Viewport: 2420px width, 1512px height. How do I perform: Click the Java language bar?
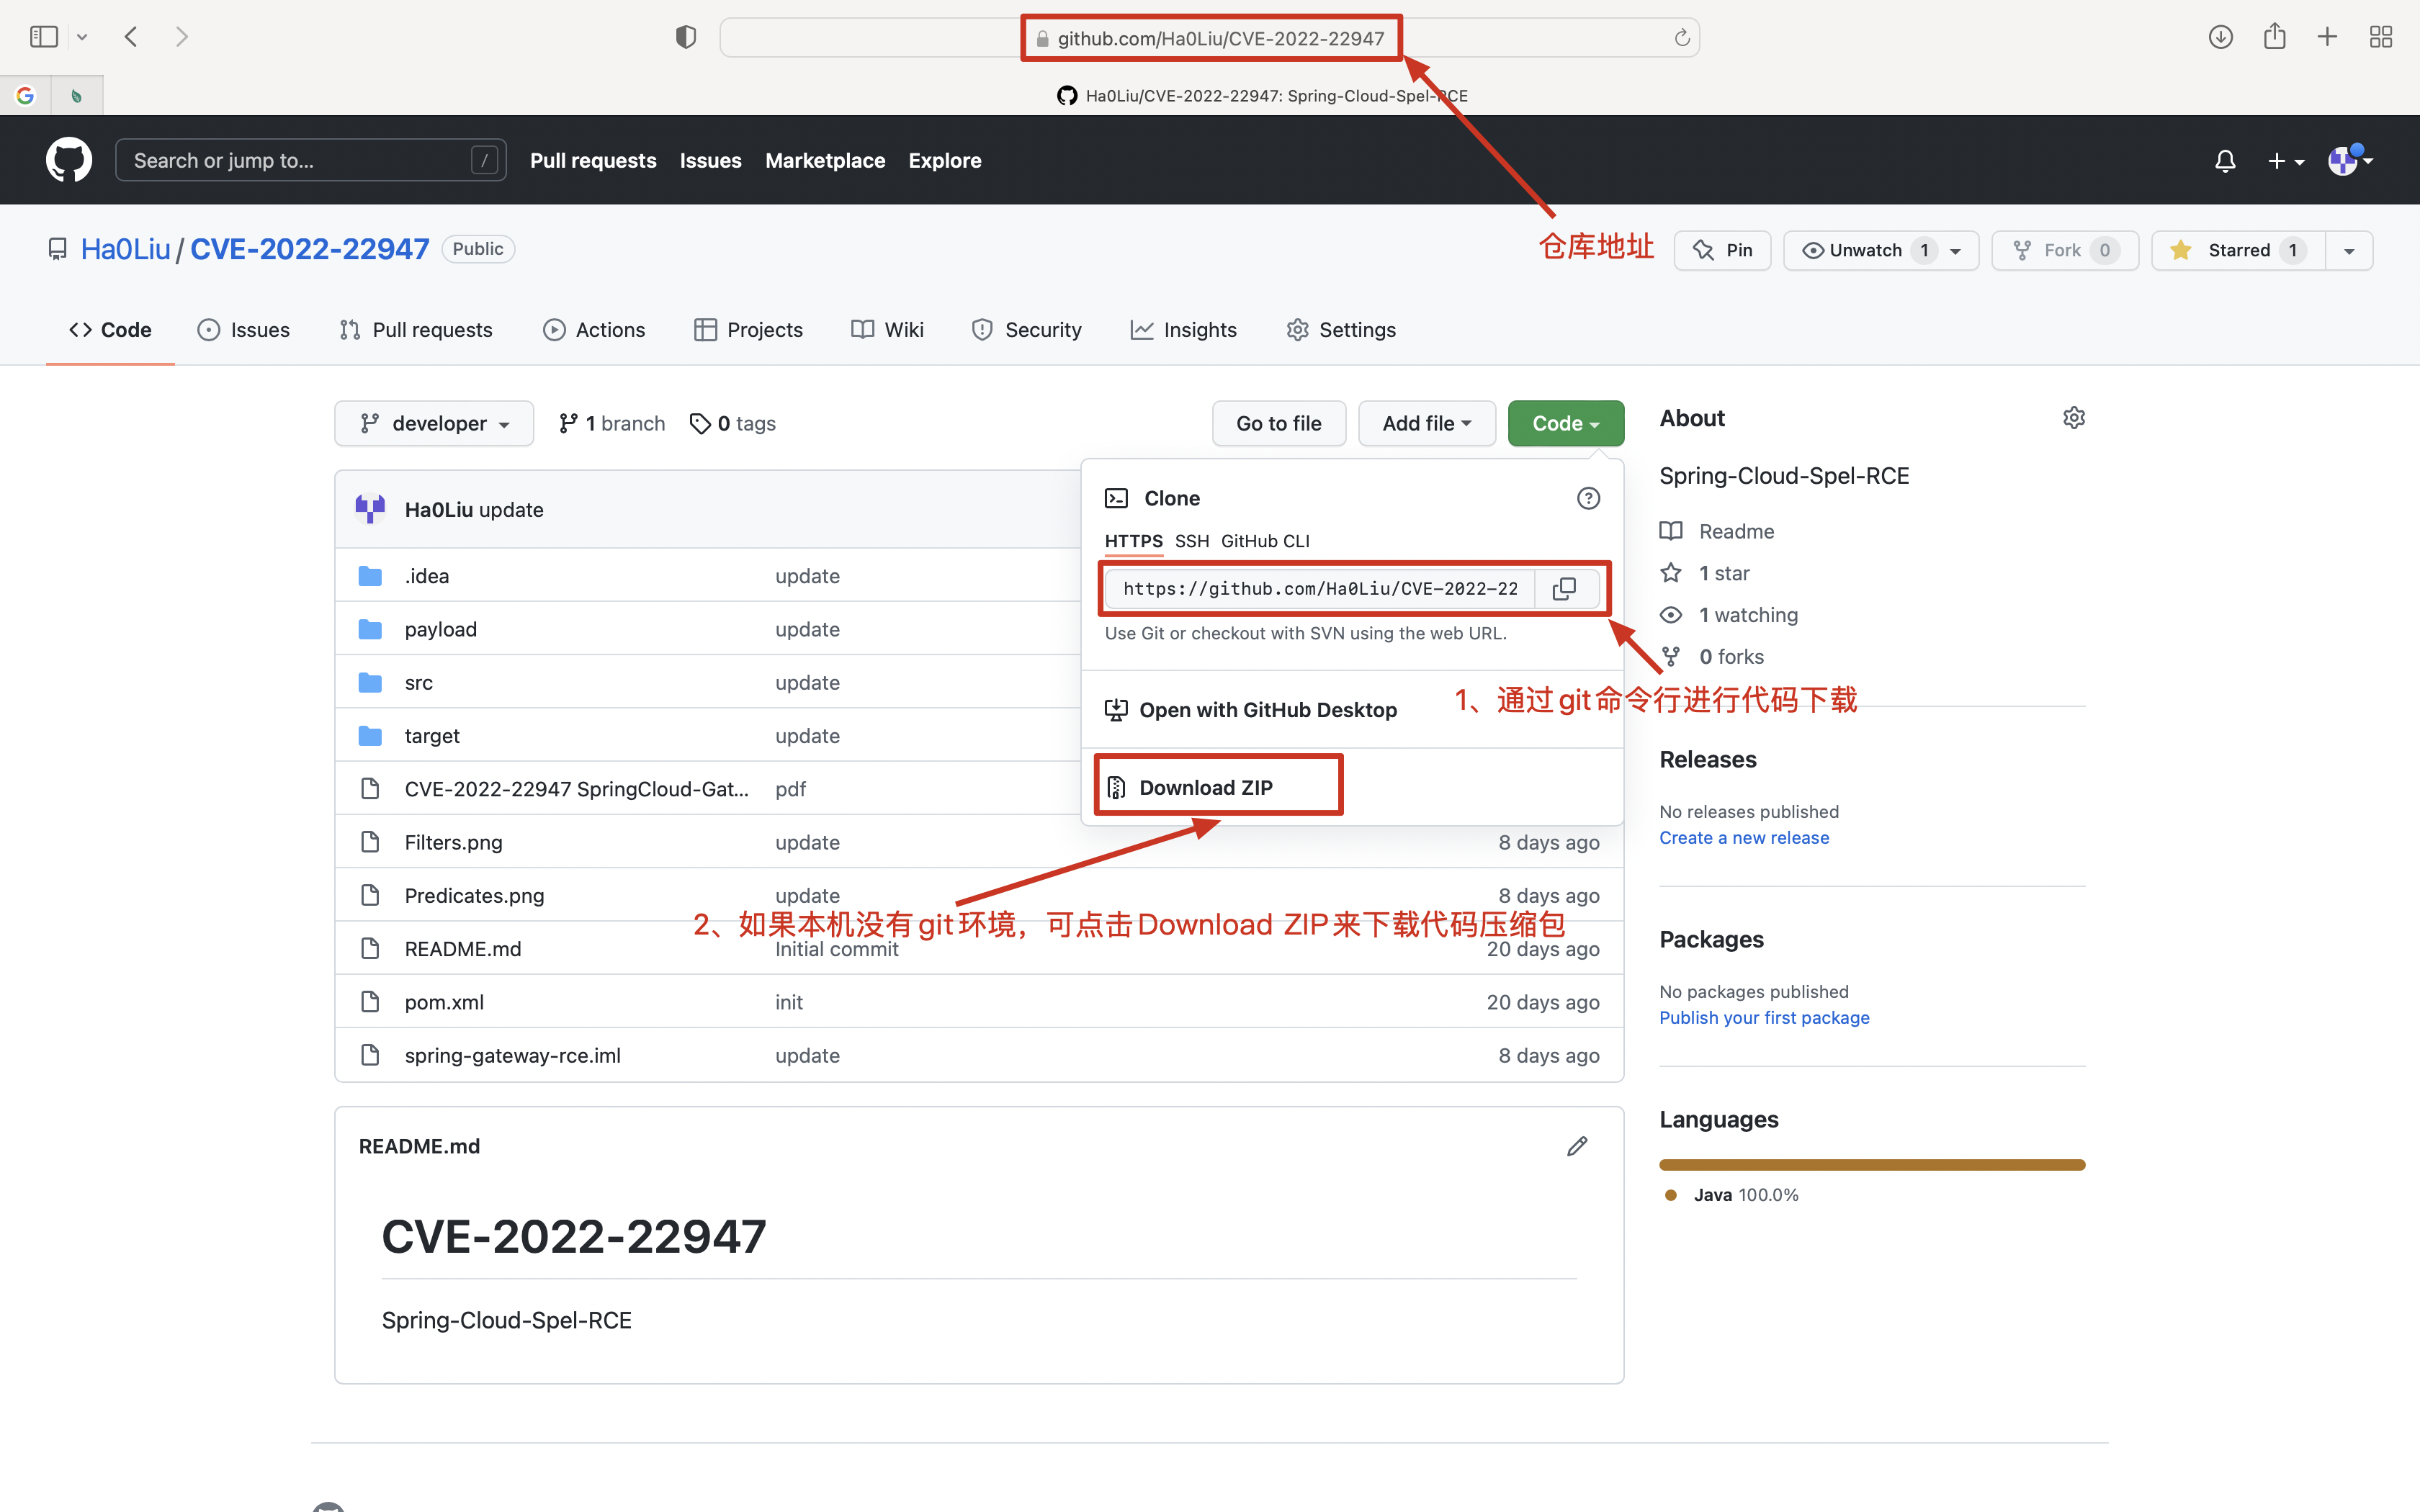coord(1871,1165)
